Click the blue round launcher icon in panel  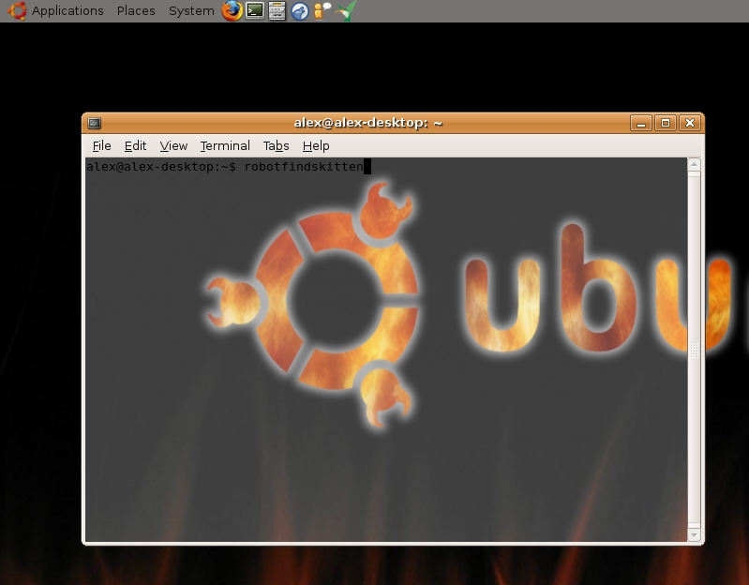[x=300, y=11]
